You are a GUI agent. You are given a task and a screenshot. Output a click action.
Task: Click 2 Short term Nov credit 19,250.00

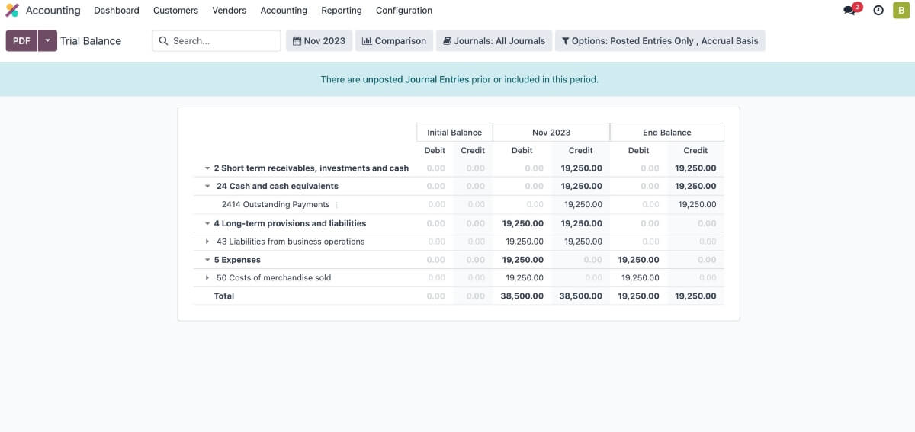[582, 168]
